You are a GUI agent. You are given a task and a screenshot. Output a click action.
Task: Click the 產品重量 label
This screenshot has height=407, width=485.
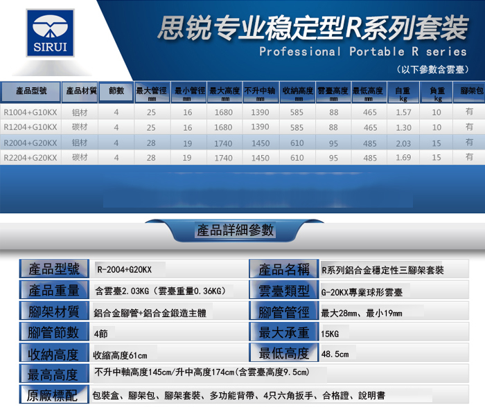[x=54, y=290]
